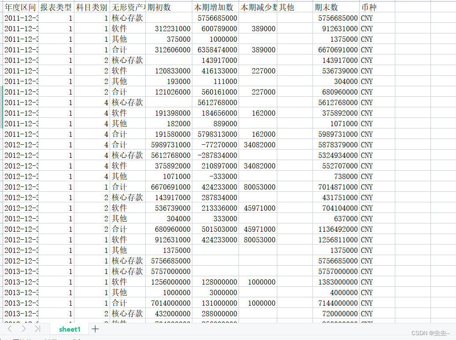
Task: Click the 本期减少数 column header
Action: click(258, 7)
